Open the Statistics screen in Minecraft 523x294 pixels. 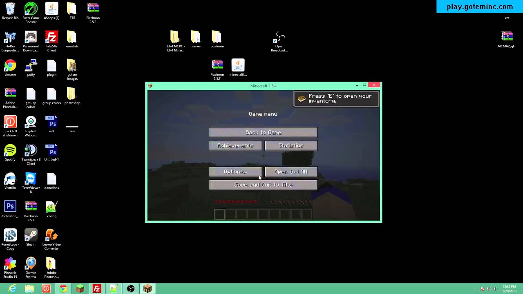pos(291,145)
